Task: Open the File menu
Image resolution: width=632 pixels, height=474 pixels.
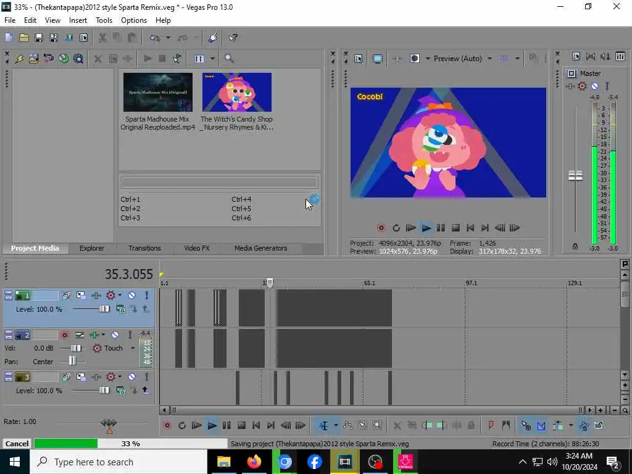Action: [x=10, y=20]
